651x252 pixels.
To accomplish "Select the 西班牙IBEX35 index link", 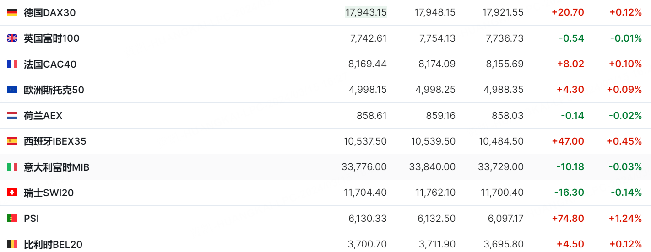I will click(55, 141).
